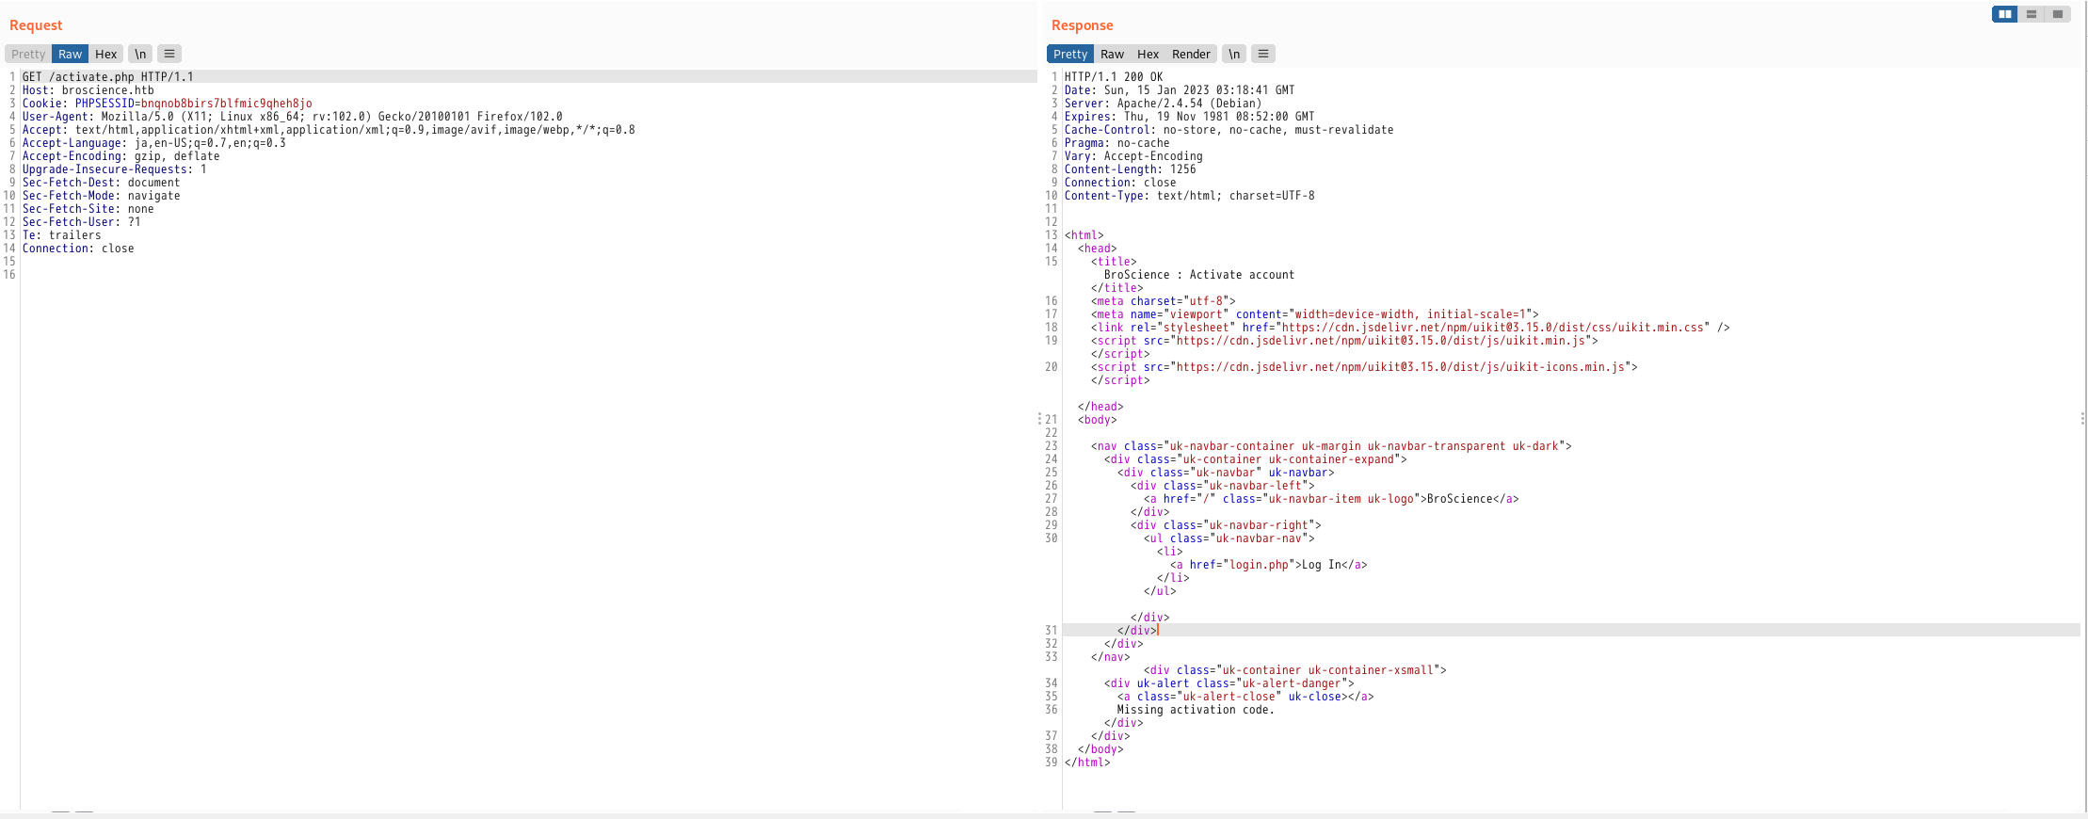The height and width of the screenshot is (819, 2088).
Task: Open the Request panel hamburger options menu
Action: point(169,54)
